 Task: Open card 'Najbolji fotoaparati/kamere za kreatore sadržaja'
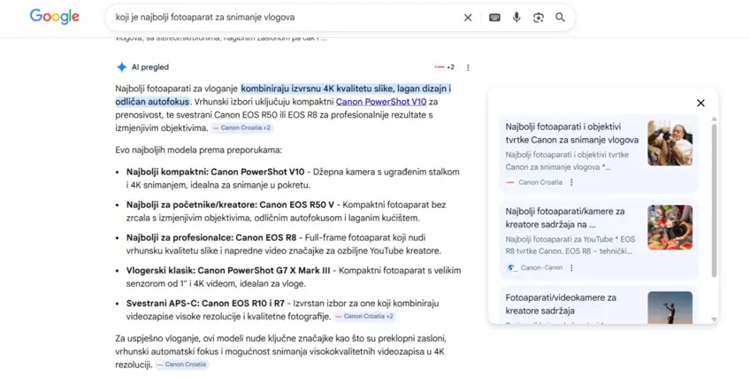(x=599, y=239)
